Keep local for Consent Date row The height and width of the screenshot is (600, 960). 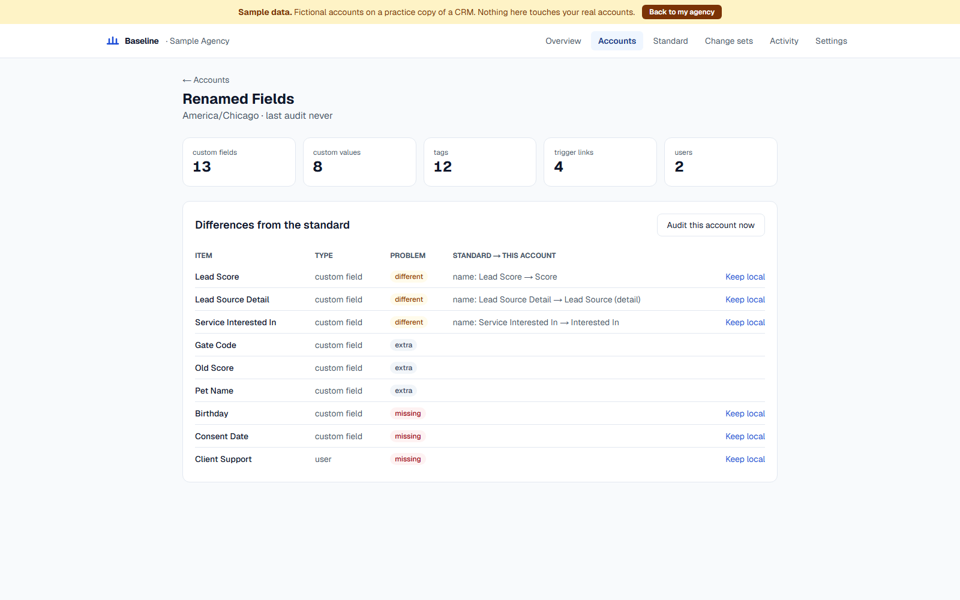click(745, 436)
